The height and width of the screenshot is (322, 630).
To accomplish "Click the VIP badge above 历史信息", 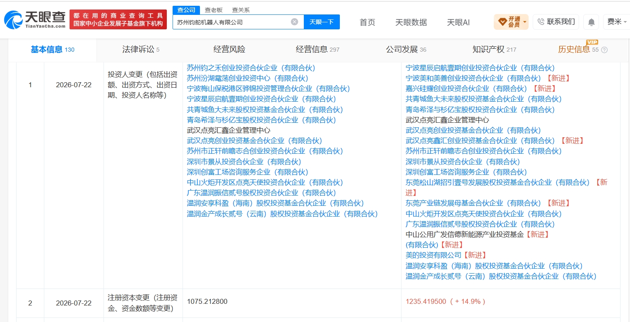I will coord(592,42).
